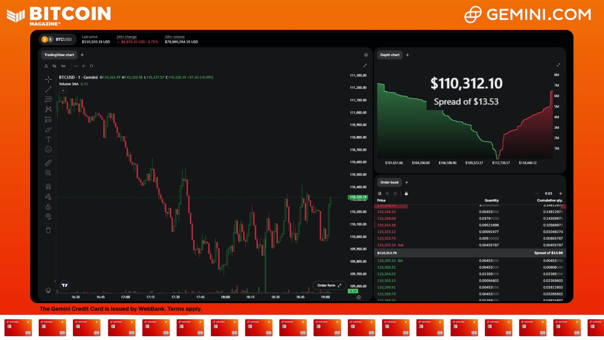Show only asks in order book
This screenshot has height=340, width=604.
click(395, 193)
